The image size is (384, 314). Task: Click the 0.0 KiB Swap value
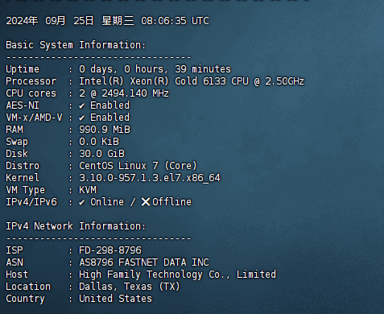coord(99,142)
